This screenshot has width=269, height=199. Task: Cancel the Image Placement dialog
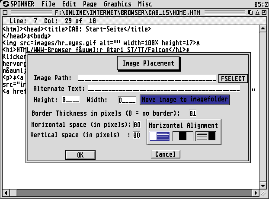tap(165, 154)
